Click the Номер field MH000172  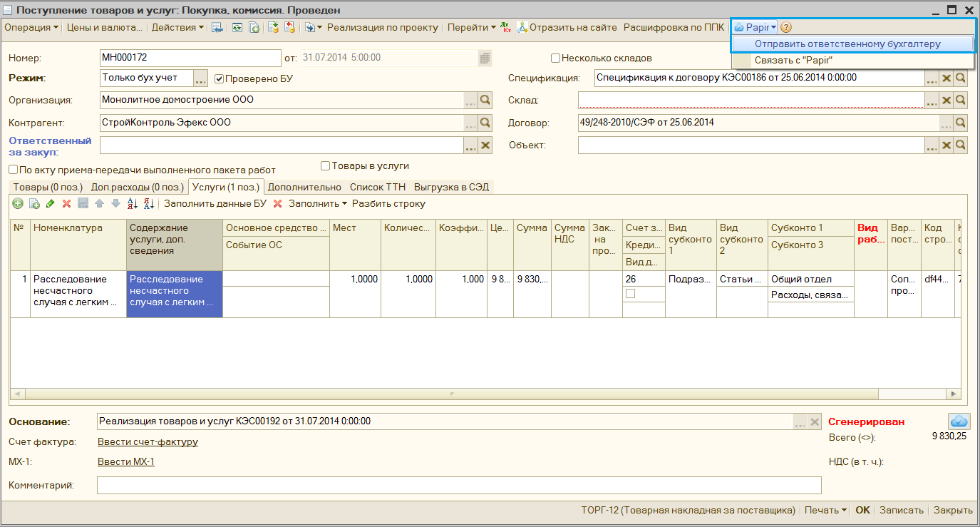191,58
